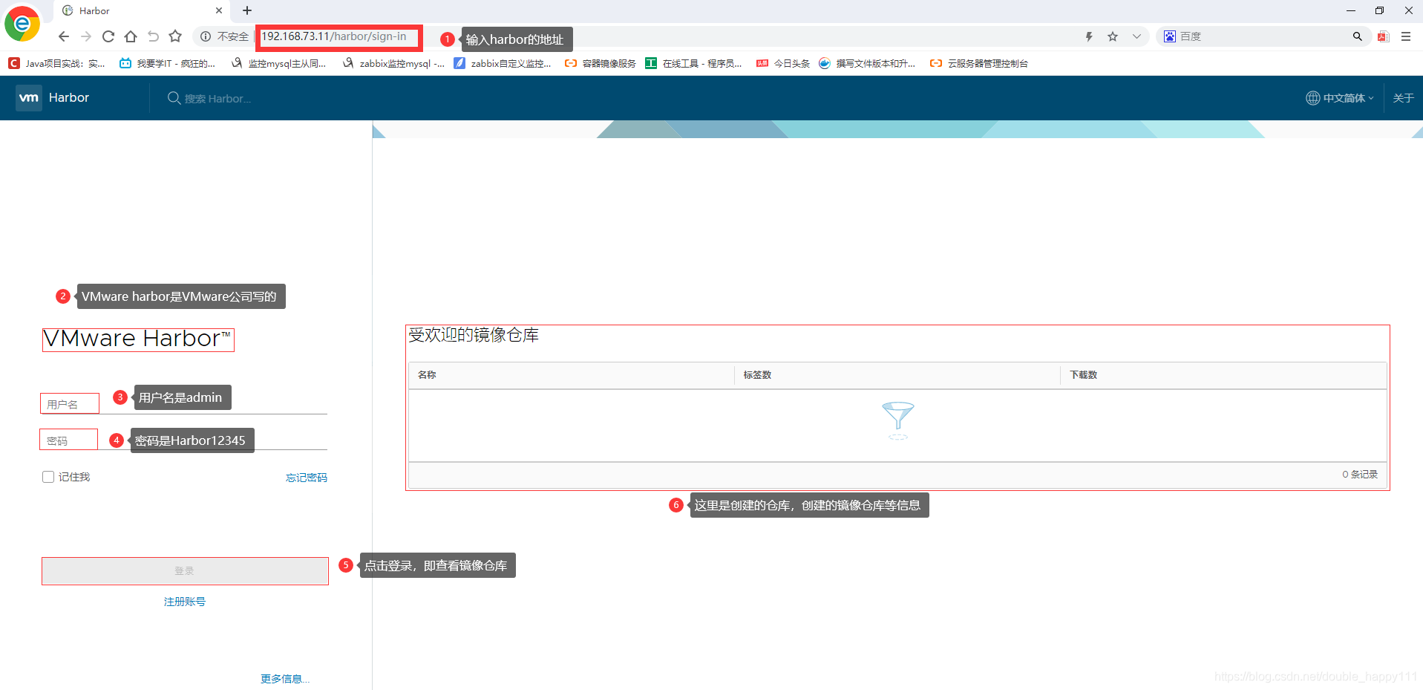Click the address bar URL

[x=334, y=36]
